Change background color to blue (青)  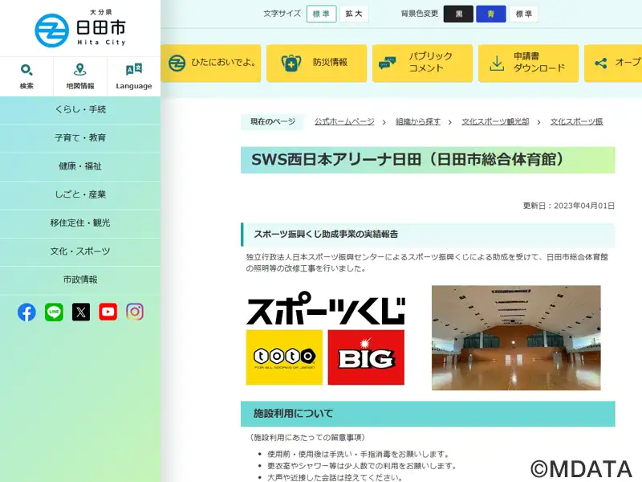tap(491, 14)
